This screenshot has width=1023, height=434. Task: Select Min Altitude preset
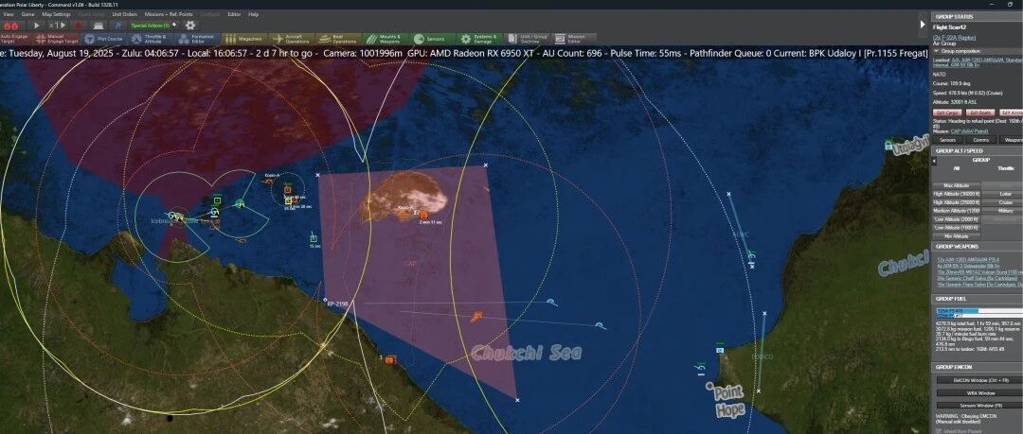pos(957,236)
